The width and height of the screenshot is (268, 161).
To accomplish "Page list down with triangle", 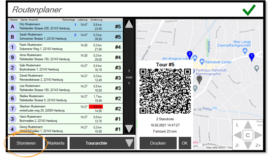I will (x=129, y=129).
